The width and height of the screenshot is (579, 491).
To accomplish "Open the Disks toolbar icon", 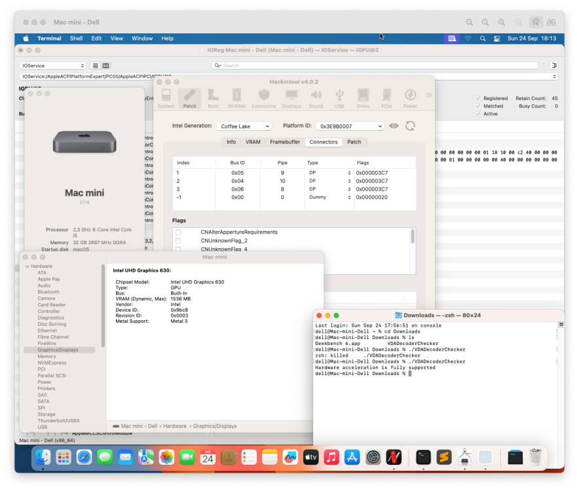I will (x=363, y=98).
